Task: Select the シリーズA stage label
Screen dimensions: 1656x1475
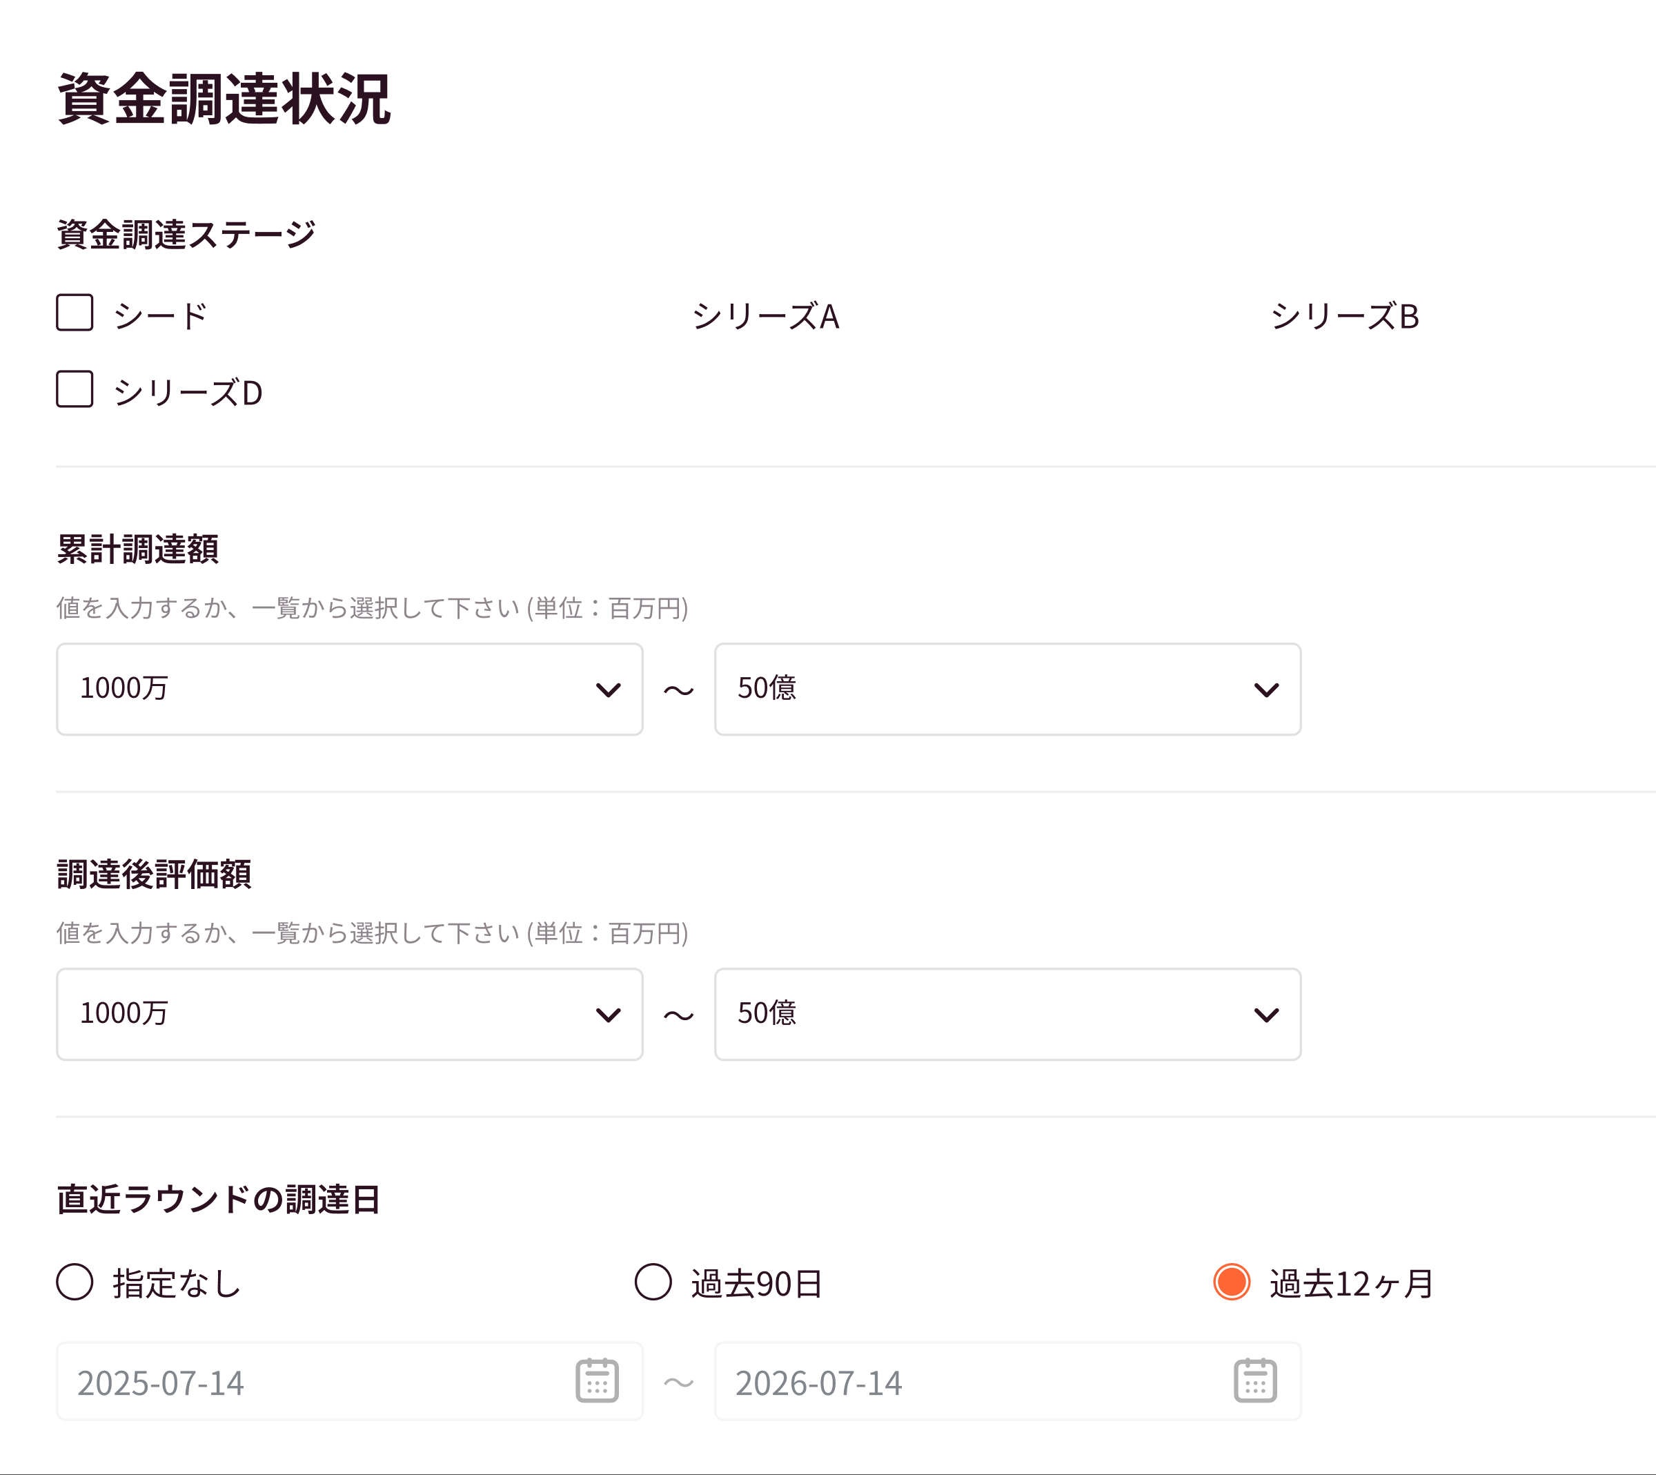Action: click(766, 316)
